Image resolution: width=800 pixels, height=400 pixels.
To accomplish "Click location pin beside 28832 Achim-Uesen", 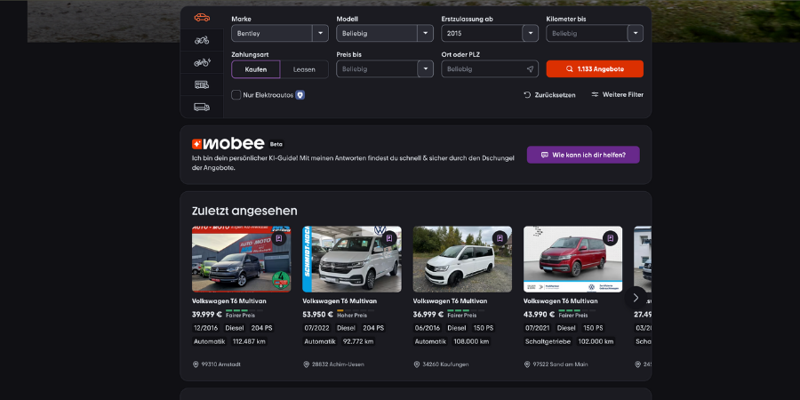I will click(x=306, y=364).
